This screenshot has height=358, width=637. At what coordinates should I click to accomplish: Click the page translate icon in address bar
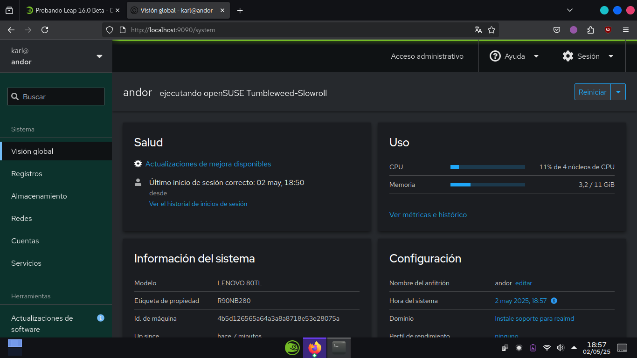[x=478, y=30]
